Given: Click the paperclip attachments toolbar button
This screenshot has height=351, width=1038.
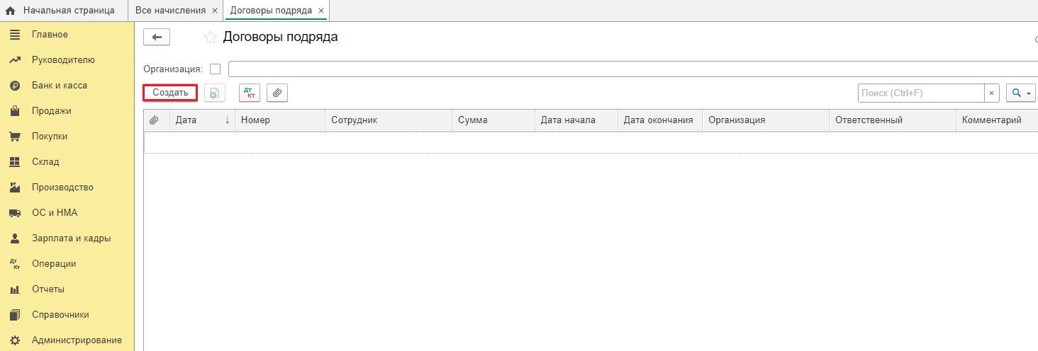Looking at the screenshot, I should point(277,93).
